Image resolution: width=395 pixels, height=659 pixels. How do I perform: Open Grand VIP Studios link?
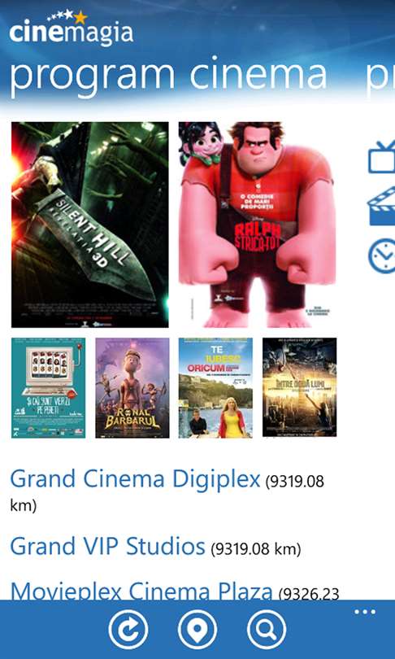pos(107,546)
